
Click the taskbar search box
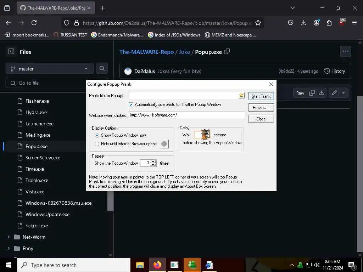(x=74, y=265)
